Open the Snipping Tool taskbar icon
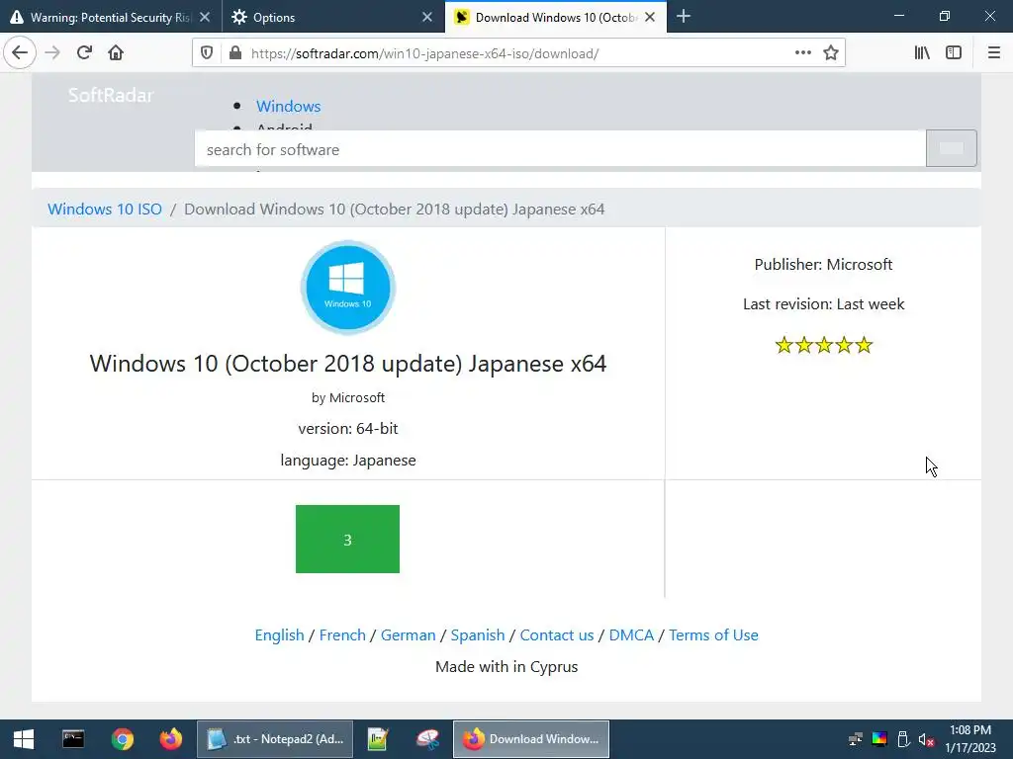This screenshot has height=759, width=1013. pyautogui.click(x=427, y=739)
